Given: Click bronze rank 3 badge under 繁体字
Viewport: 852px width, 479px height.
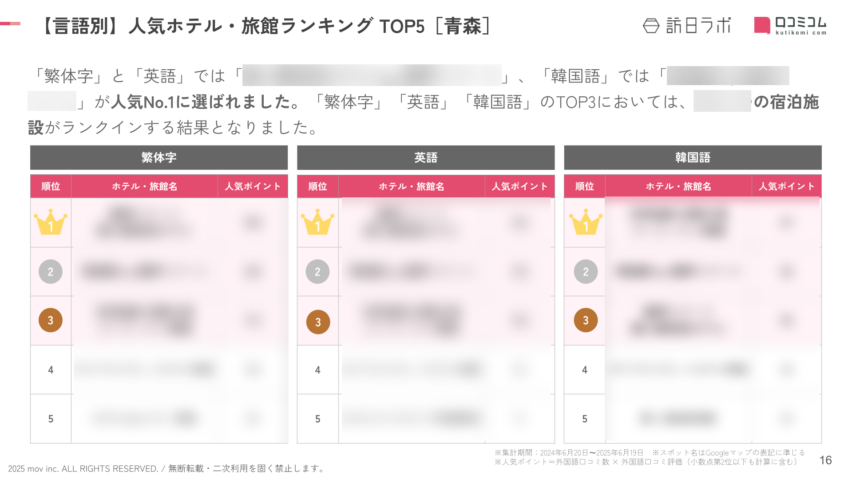Looking at the screenshot, I should click(x=51, y=320).
